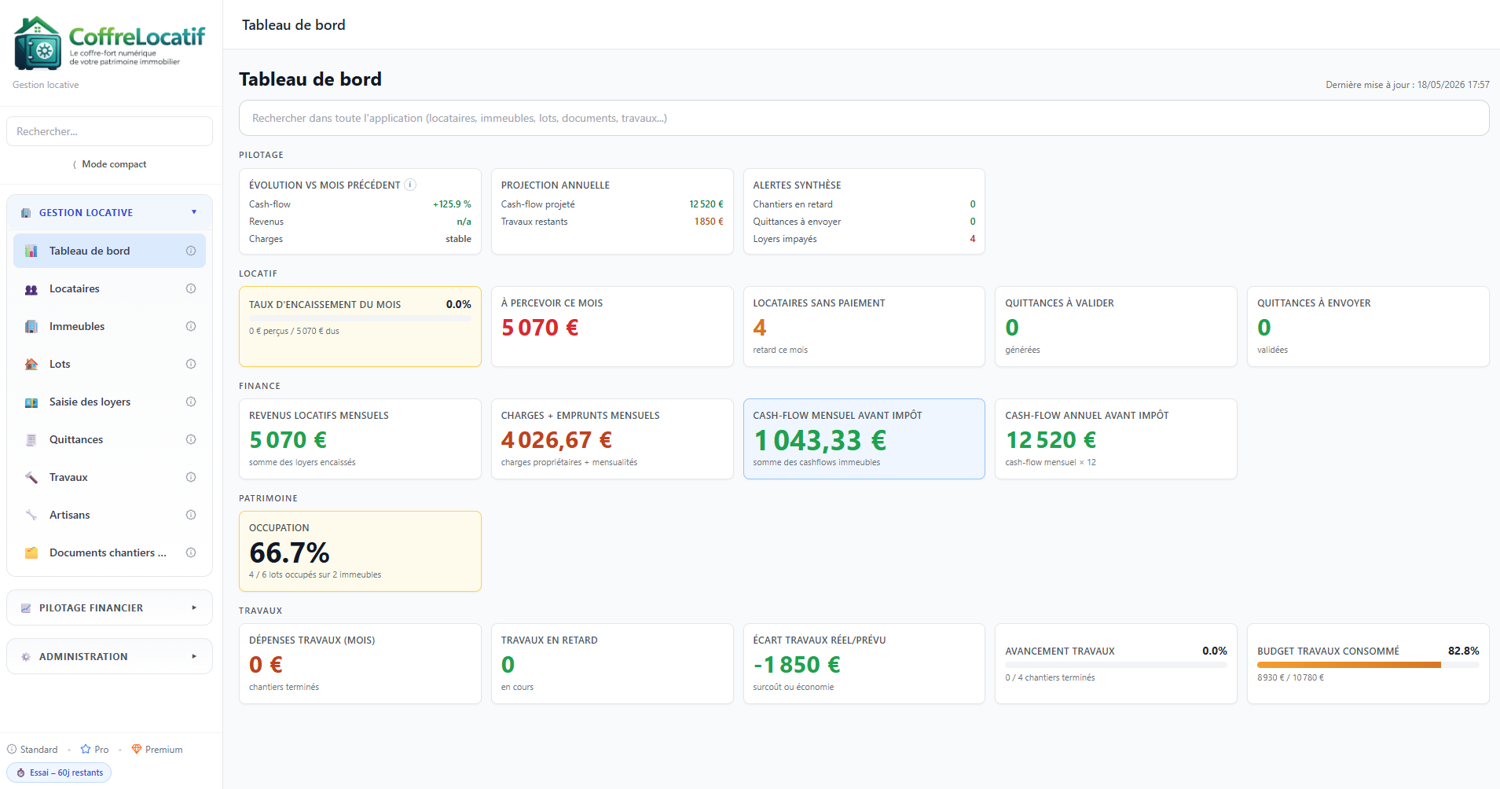
Task: Open Tableau de bord menu item
Action: 109,251
